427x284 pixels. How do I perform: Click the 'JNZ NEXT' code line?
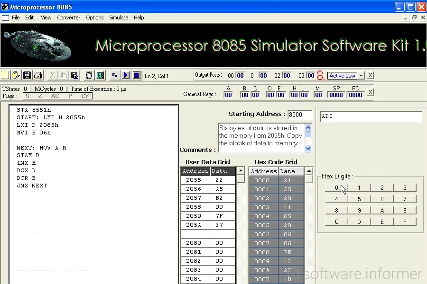(x=32, y=186)
